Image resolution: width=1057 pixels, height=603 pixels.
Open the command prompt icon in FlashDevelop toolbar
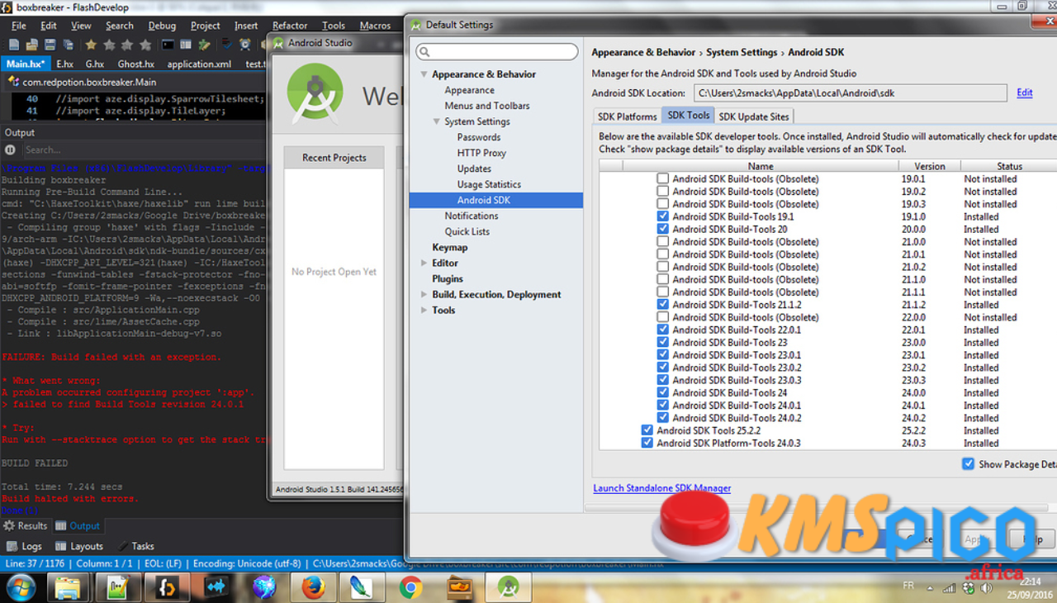click(x=168, y=45)
